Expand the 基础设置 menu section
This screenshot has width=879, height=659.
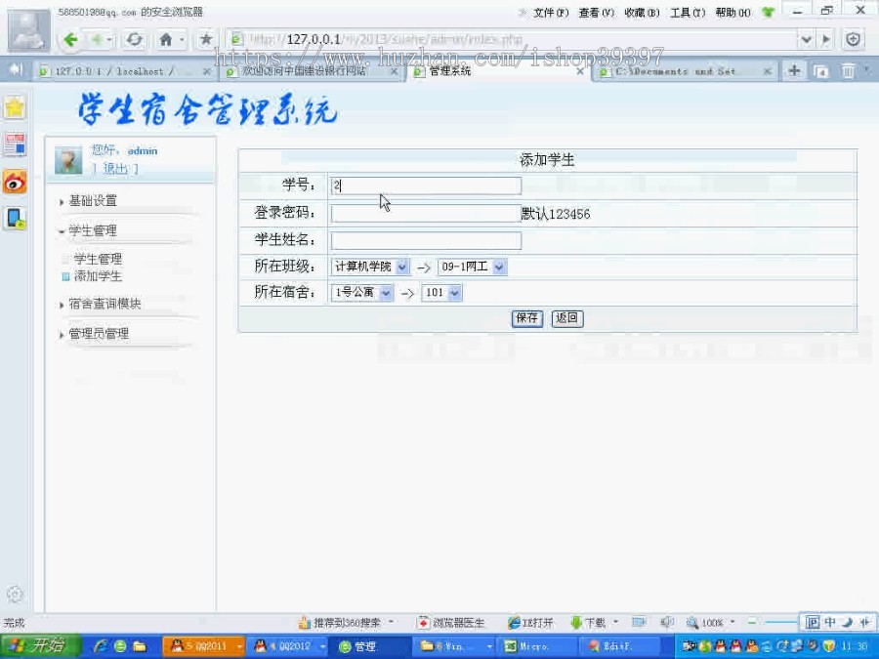coord(93,200)
